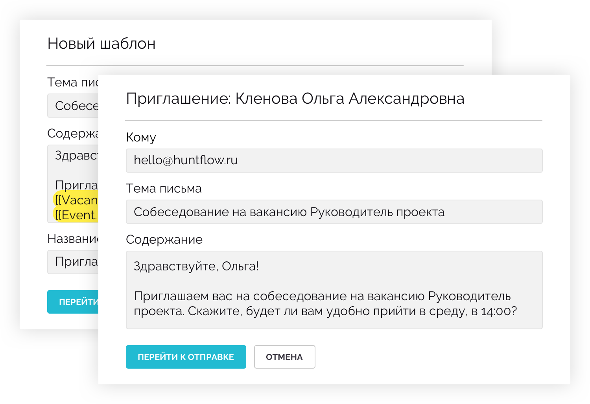Click the ОТМЕНА button to cancel sending
This screenshot has height=404, width=590.
click(x=284, y=356)
